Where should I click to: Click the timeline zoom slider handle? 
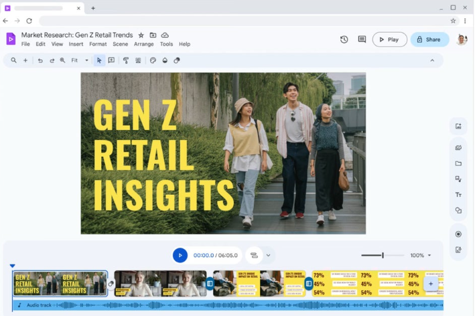383,255
